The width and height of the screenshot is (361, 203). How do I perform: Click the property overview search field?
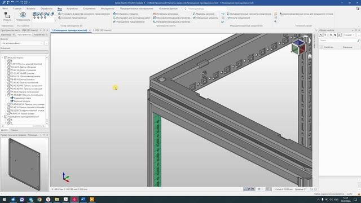point(340,41)
